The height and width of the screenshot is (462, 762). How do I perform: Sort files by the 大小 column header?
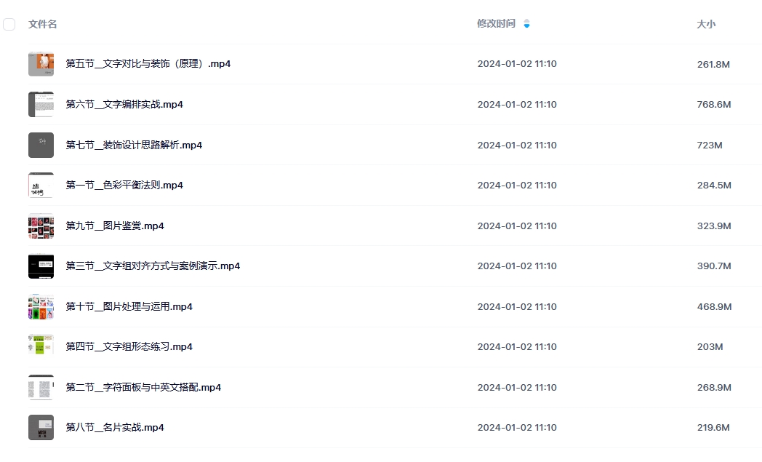pos(706,24)
